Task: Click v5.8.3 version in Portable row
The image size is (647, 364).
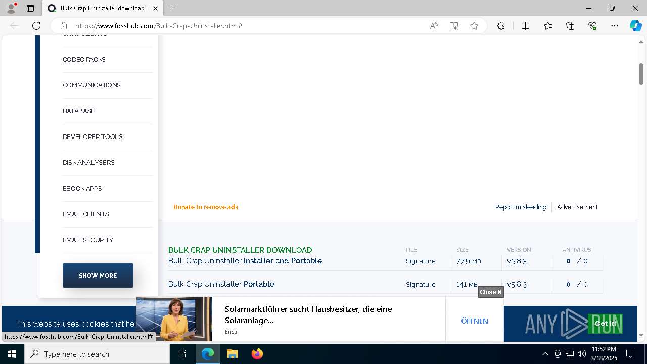Action: coord(517,285)
